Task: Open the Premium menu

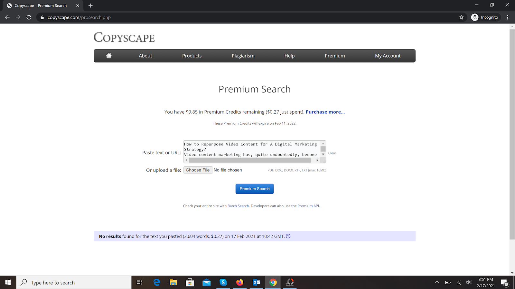Action: tap(335, 56)
